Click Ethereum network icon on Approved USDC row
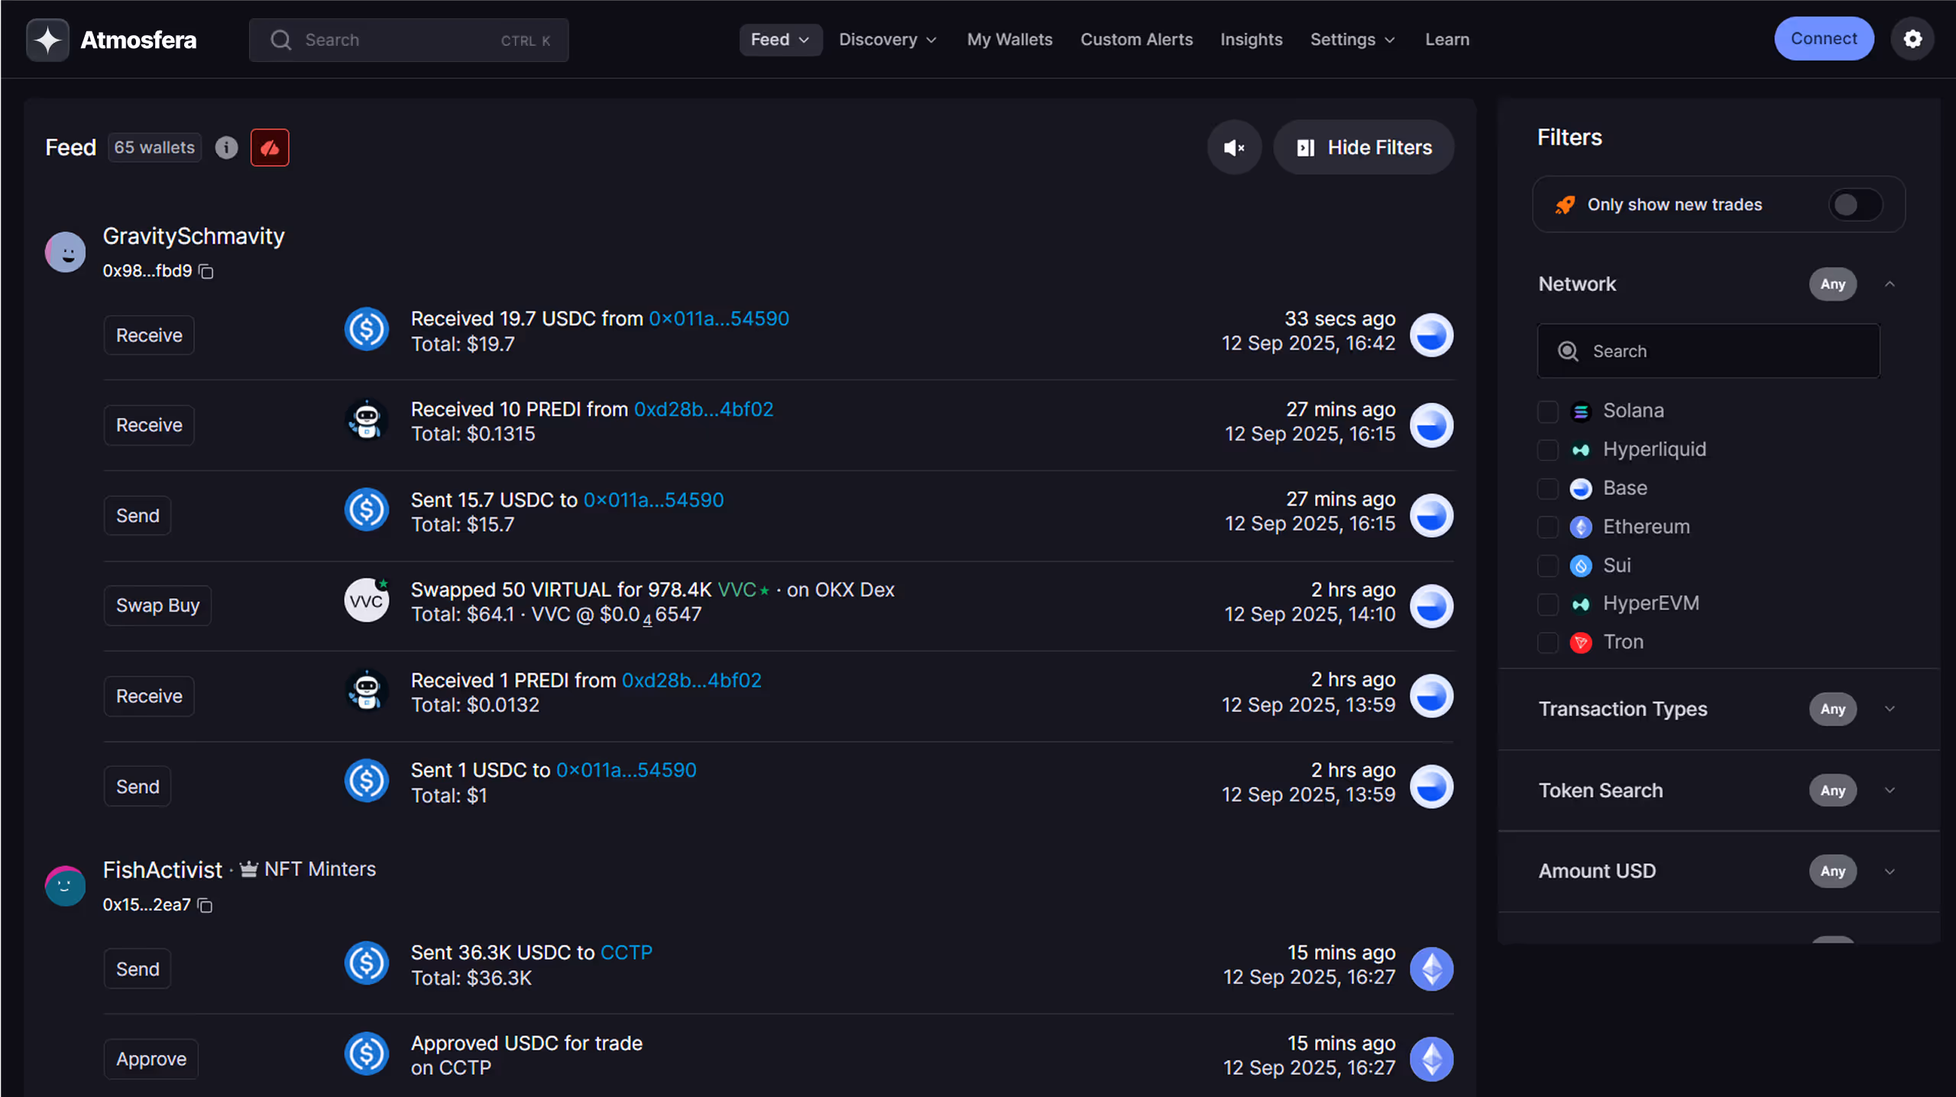 click(1431, 1059)
